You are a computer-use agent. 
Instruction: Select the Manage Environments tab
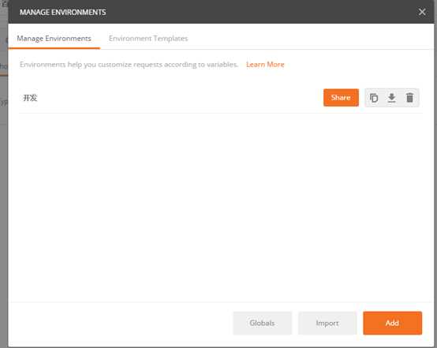pyautogui.click(x=54, y=39)
